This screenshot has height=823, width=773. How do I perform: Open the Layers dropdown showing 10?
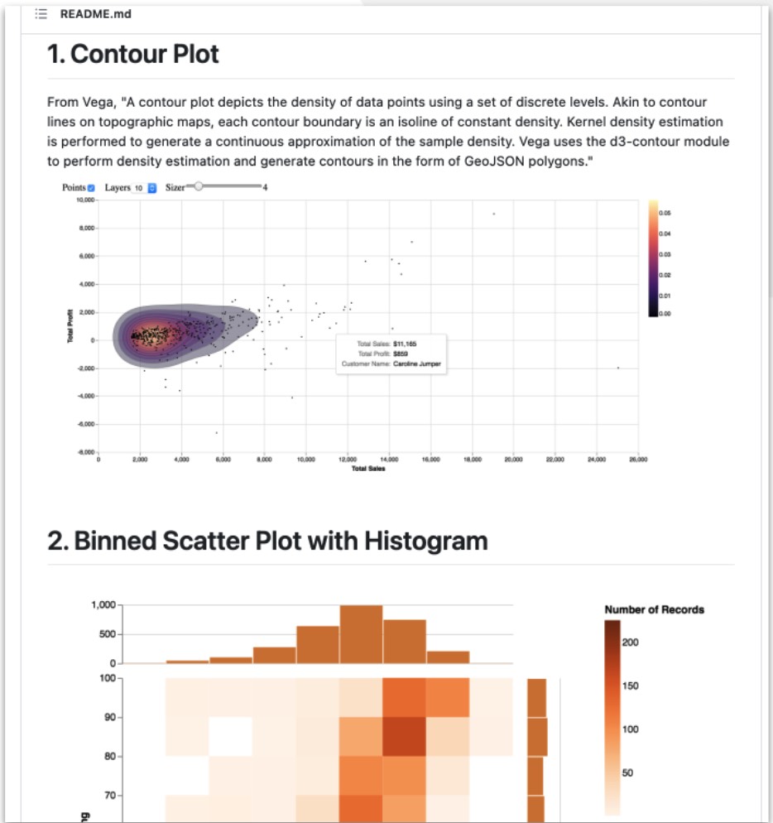[144, 188]
